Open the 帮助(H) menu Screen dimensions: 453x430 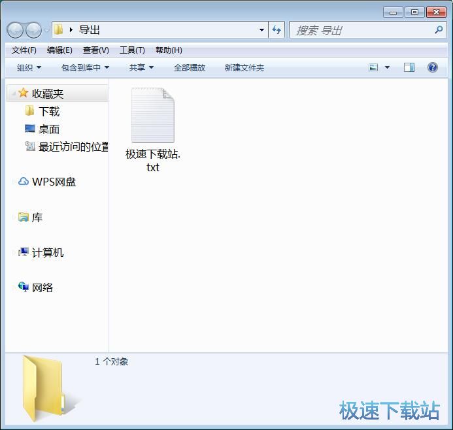pos(169,50)
